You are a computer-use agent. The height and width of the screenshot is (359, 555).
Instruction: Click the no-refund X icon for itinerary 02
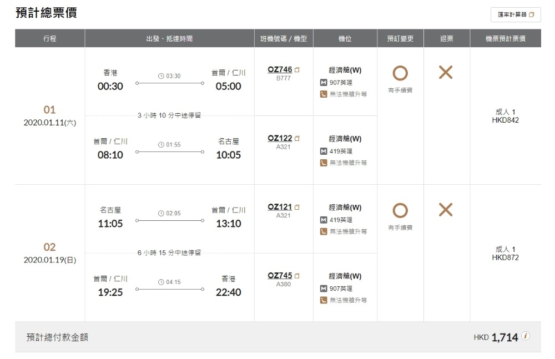click(446, 210)
